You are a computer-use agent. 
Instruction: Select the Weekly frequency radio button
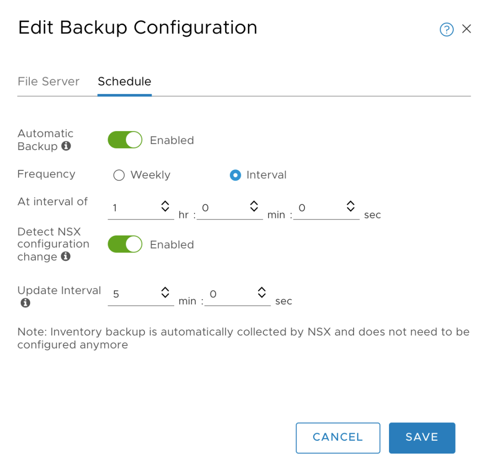119,175
